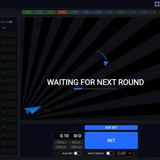
Task: Select the 4.10x round history chip
Action: coord(28,12)
